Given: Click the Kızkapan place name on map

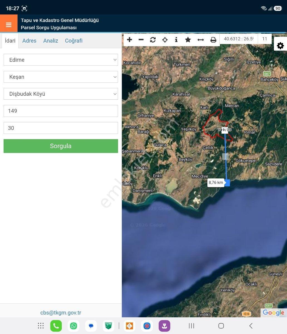Looking at the screenshot, I should click(172, 111).
